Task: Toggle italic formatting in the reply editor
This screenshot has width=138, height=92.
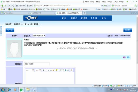Action: click(x=46, y=70)
